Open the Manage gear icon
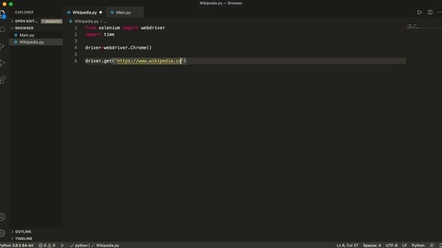Screen dimensions: 442x248 point(3,233)
